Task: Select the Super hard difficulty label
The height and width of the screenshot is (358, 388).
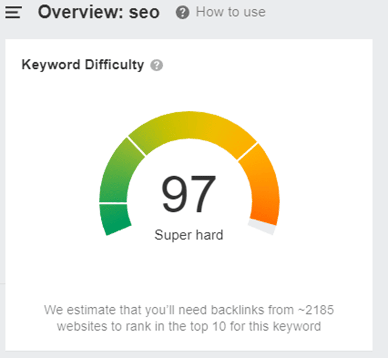Action: tap(188, 235)
